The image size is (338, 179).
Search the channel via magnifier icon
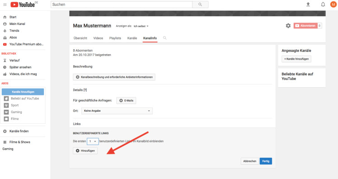pos(165,38)
